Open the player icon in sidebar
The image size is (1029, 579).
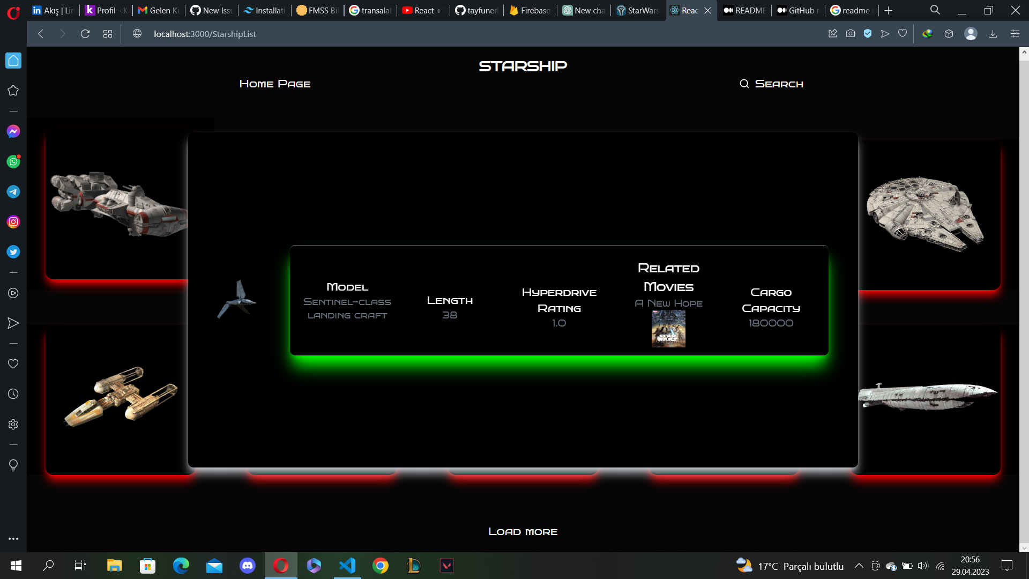click(13, 293)
